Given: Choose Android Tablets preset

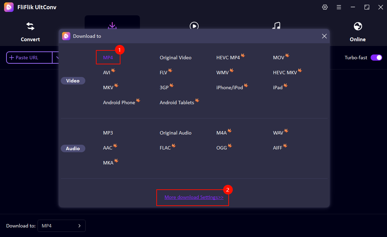Looking at the screenshot, I should click(x=177, y=103).
